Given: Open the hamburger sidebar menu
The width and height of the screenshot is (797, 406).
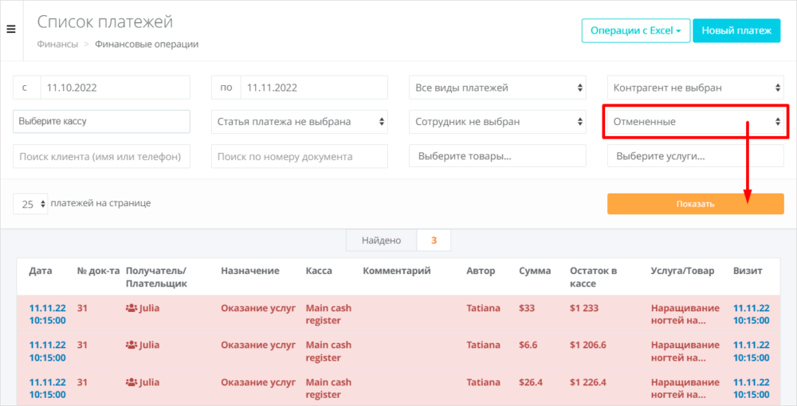Looking at the screenshot, I should point(11,29).
